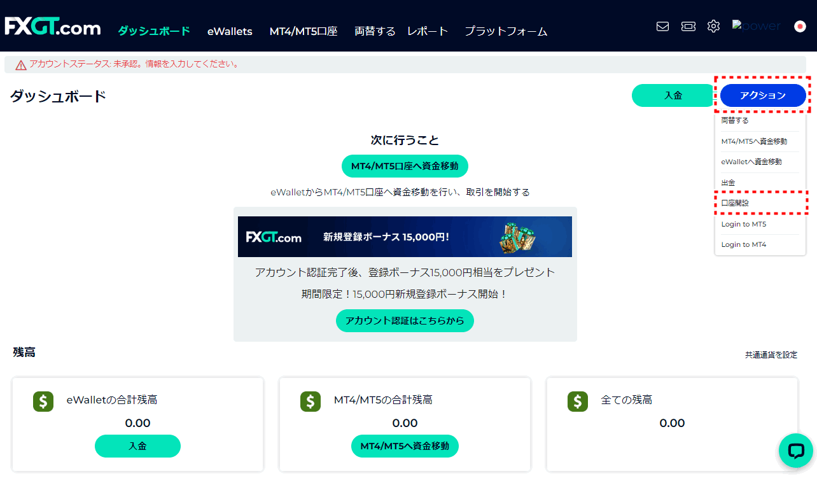Open 両替する nav tab
The image size is (817, 490).
point(375,31)
